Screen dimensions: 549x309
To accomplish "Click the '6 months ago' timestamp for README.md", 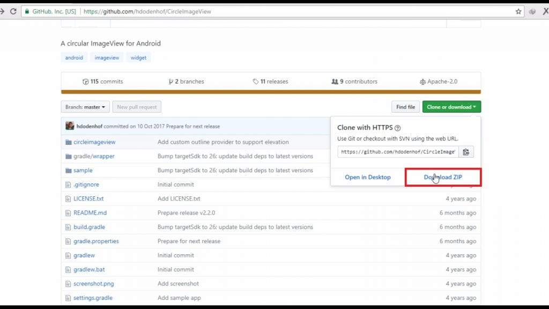I will click(x=458, y=213).
